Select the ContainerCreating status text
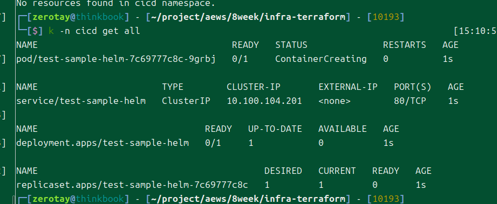The width and height of the screenshot is (497, 204). click(321, 59)
